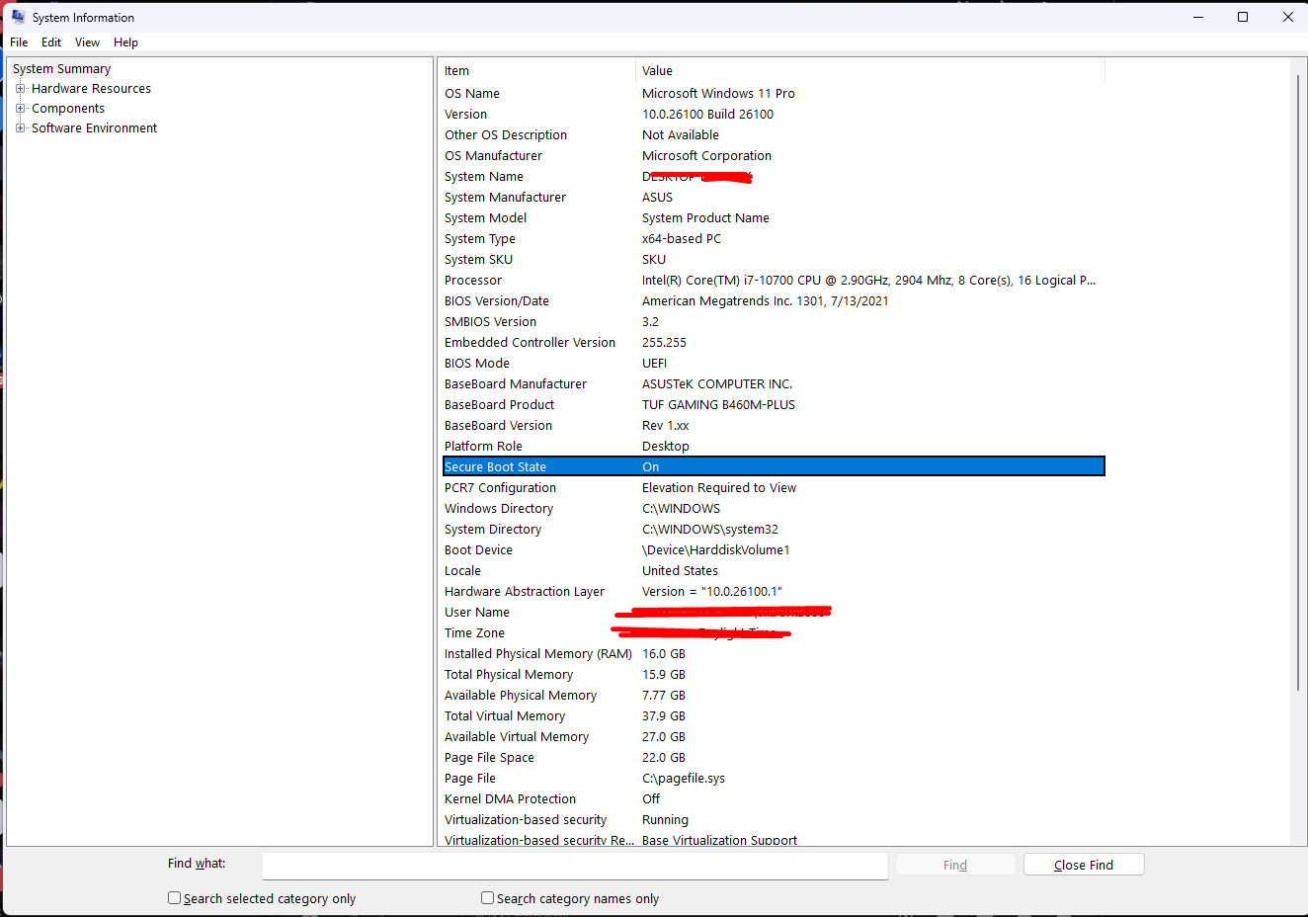The height and width of the screenshot is (917, 1308).
Task: Select the Total Physical Memory row
Action: 774,674
